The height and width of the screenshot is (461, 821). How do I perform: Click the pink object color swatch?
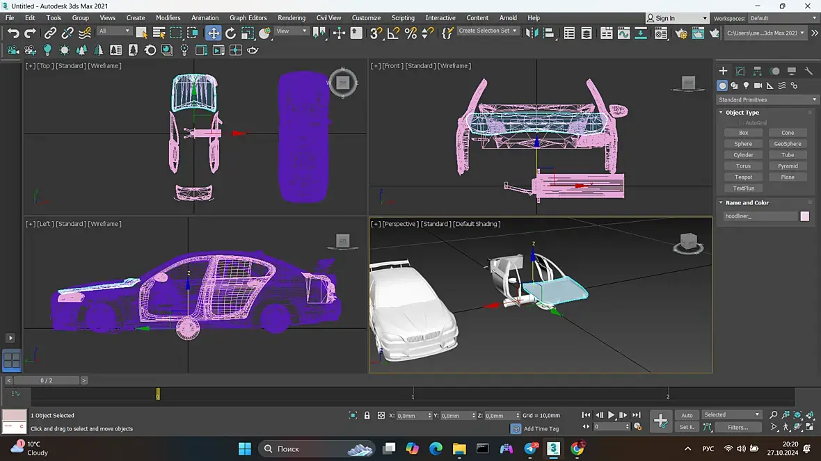coord(805,216)
